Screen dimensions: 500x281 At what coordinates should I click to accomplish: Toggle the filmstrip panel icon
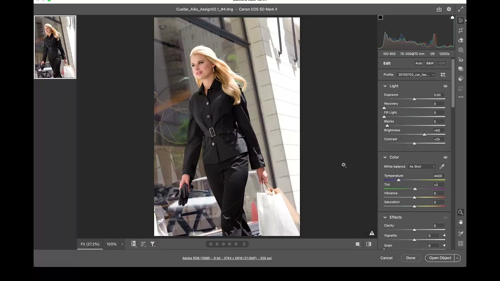[134, 244]
